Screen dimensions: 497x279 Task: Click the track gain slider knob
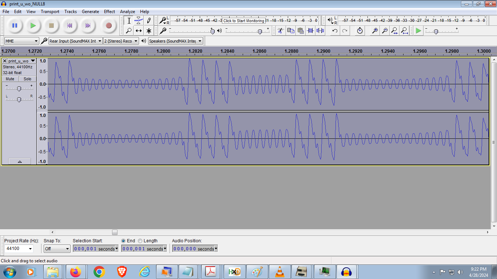point(19,89)
